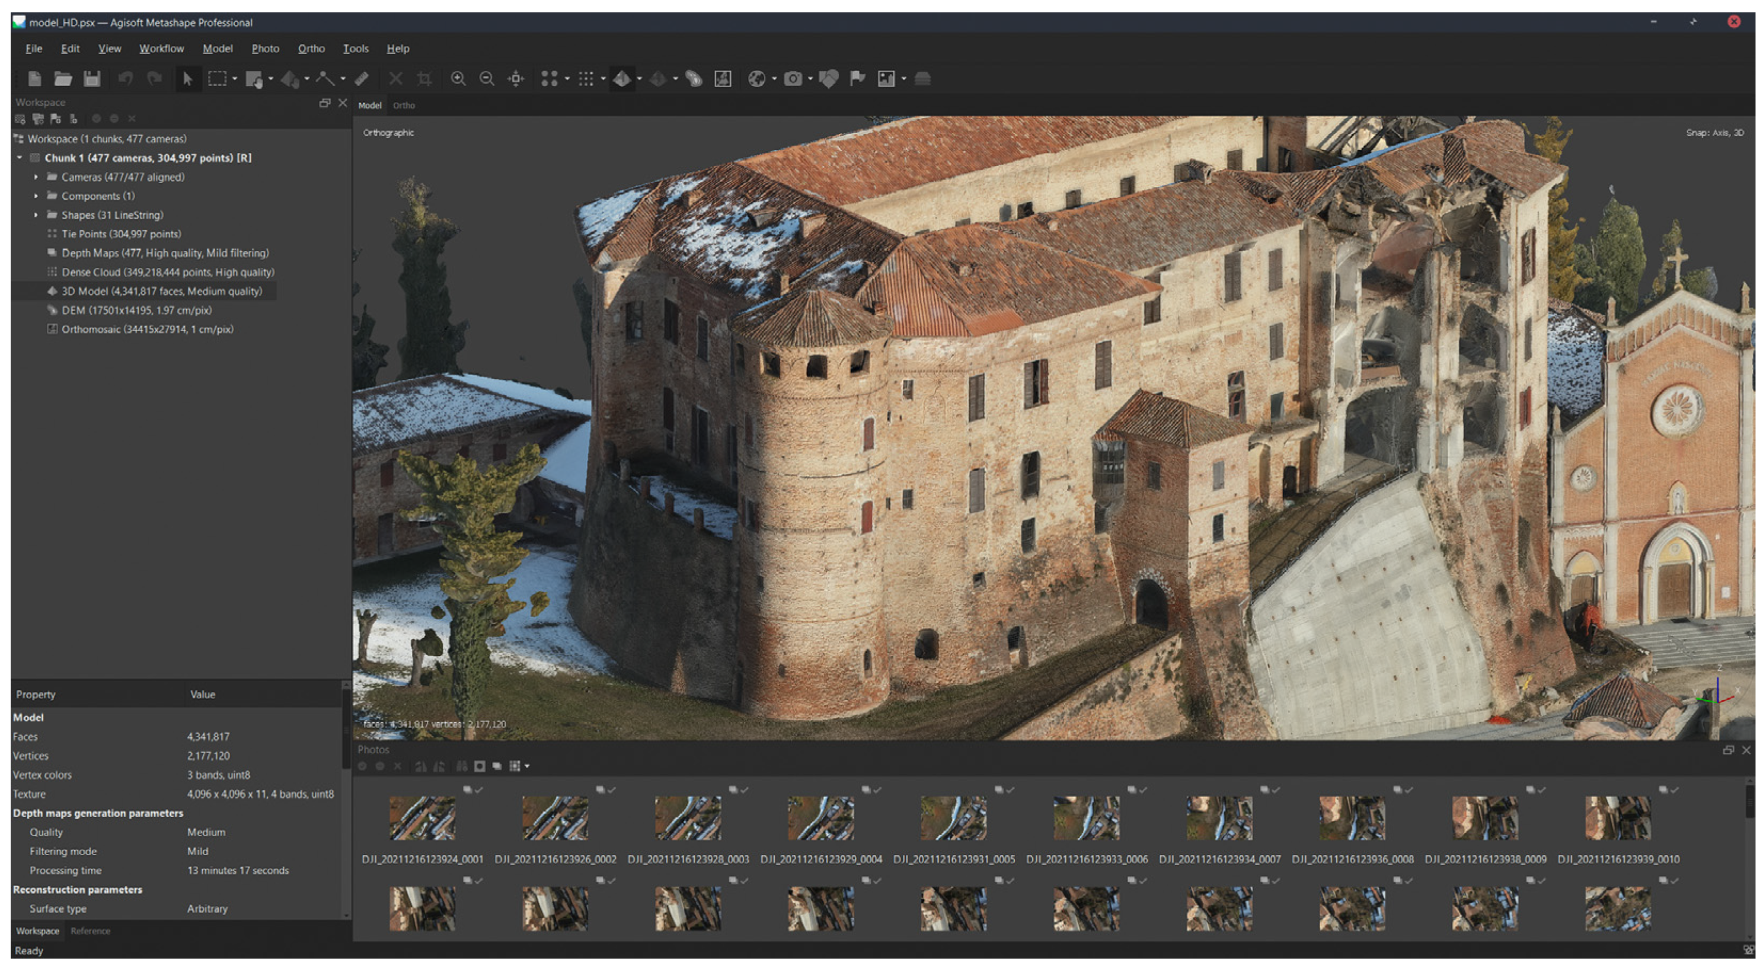Click the Show Markers flag icon

857,79
